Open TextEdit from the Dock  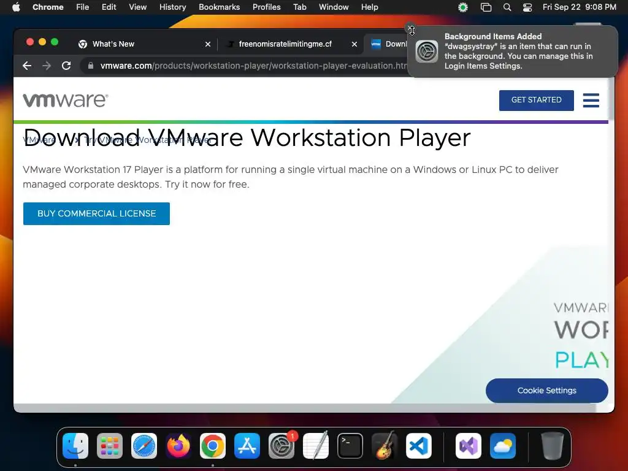coord(316,446)
